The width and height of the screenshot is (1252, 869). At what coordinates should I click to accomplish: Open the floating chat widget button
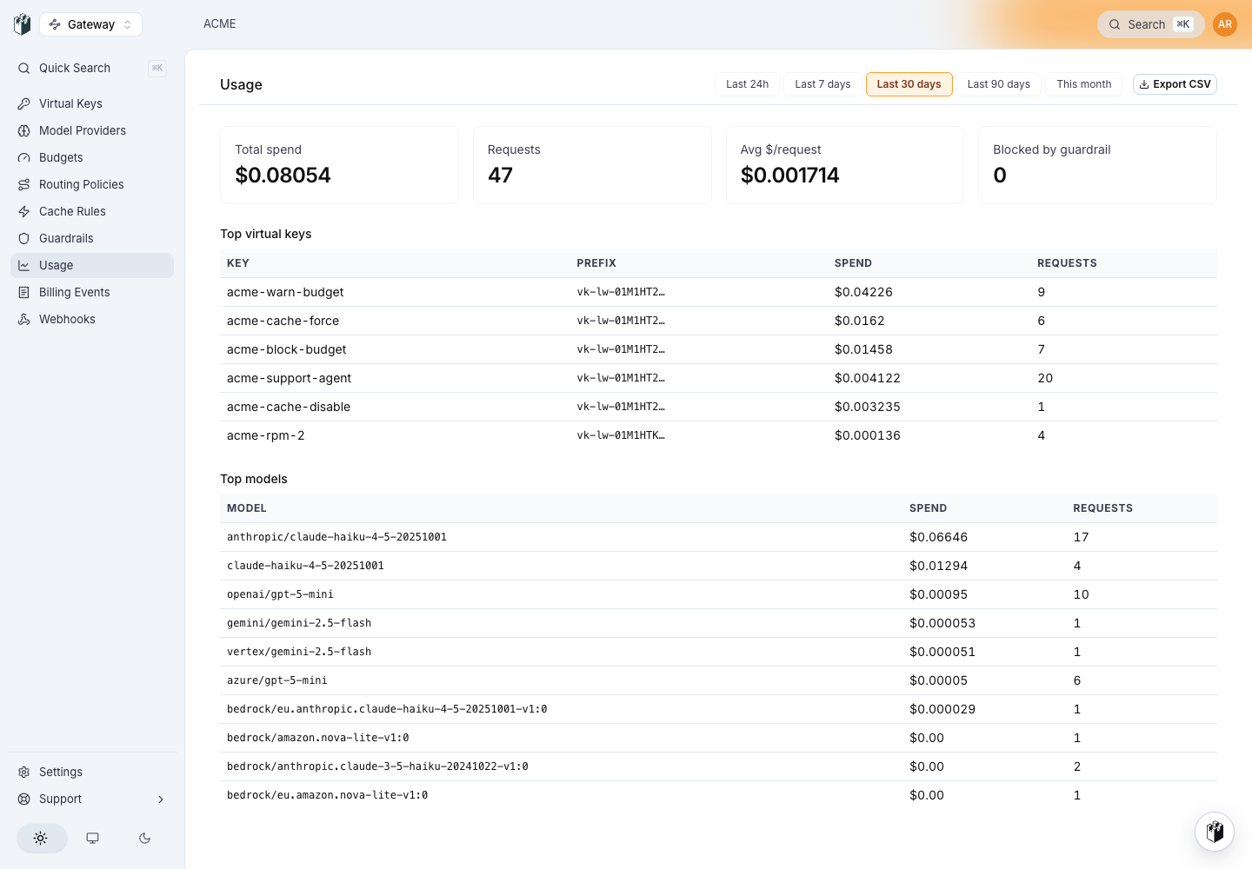coord(1215,832)
